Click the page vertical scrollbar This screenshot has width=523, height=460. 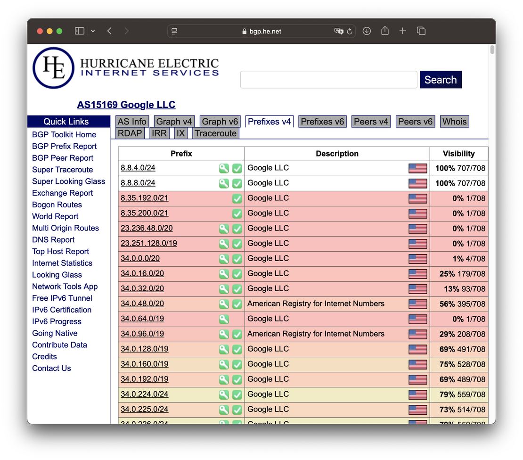pos(492,50)
